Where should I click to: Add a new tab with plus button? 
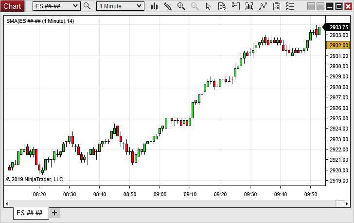pos(54,213)
